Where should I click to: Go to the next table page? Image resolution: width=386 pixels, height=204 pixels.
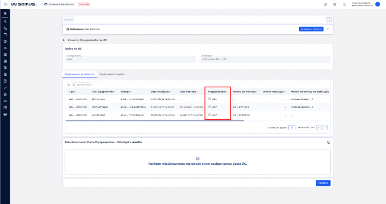(x=325, y=128)
